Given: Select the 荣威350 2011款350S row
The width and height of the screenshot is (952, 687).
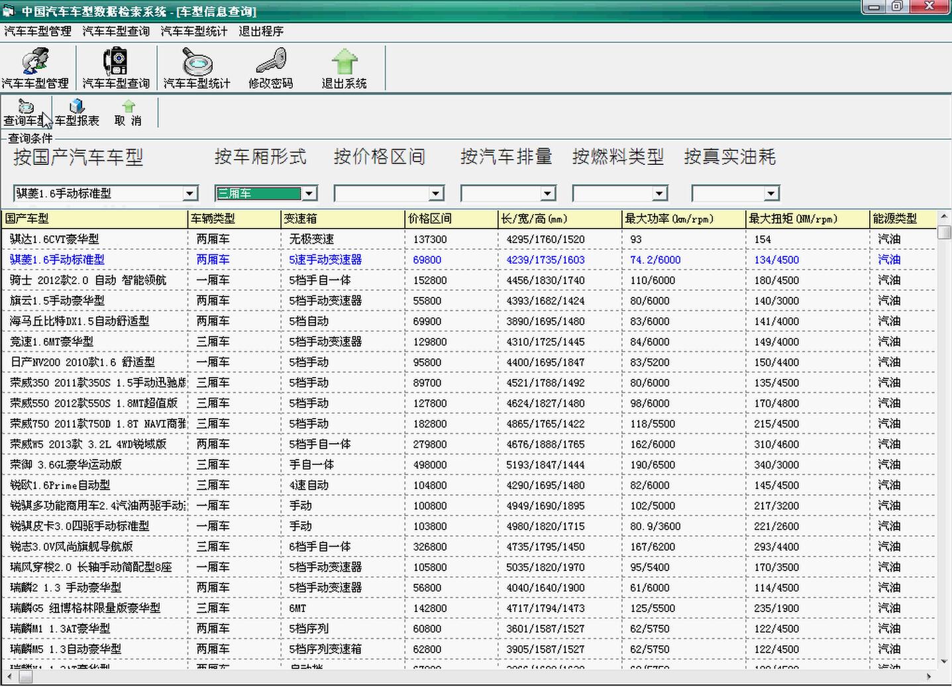Looking at the screenshot, I should [470, 383].
